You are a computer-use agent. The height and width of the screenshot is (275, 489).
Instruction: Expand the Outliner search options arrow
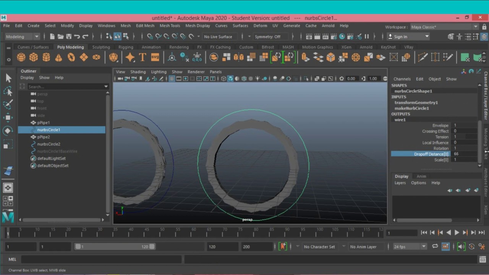coord(106,87)
